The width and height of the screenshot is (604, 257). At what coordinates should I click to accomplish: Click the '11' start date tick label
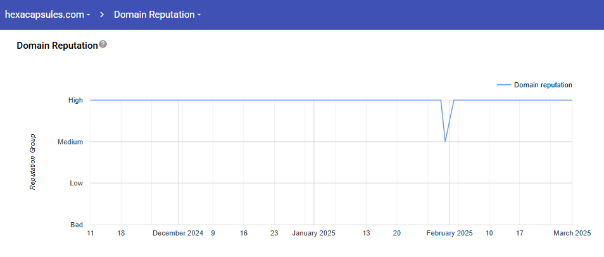[x=91, y=234]
